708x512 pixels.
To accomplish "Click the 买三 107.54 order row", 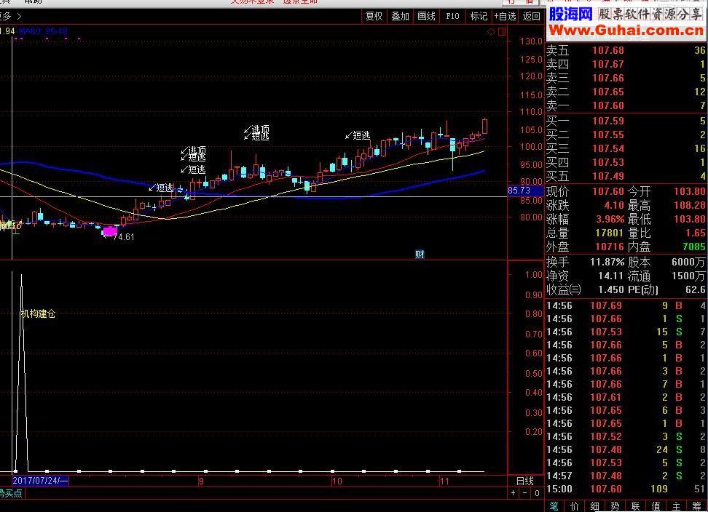I will point(626,148).
